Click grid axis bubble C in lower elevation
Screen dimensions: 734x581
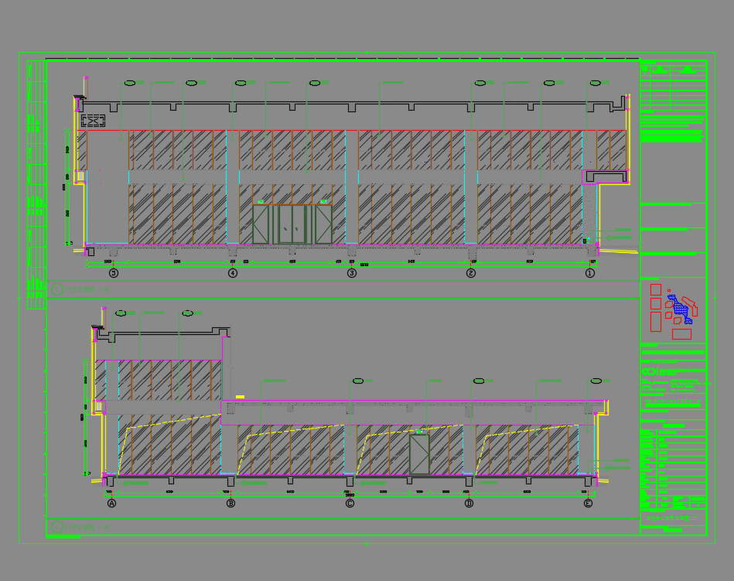click(x=350, y=504)
